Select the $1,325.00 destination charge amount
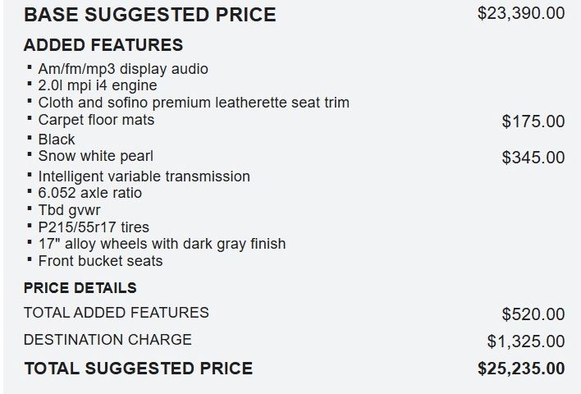This screenshot has width=581, height=394. click(x=526, y=341)
